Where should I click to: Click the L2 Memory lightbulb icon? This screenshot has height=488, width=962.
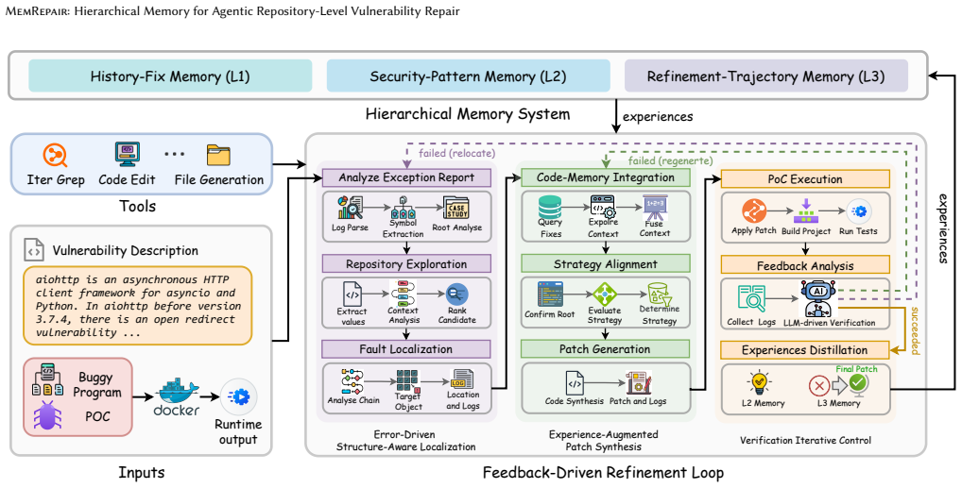(x=759, y=383)
